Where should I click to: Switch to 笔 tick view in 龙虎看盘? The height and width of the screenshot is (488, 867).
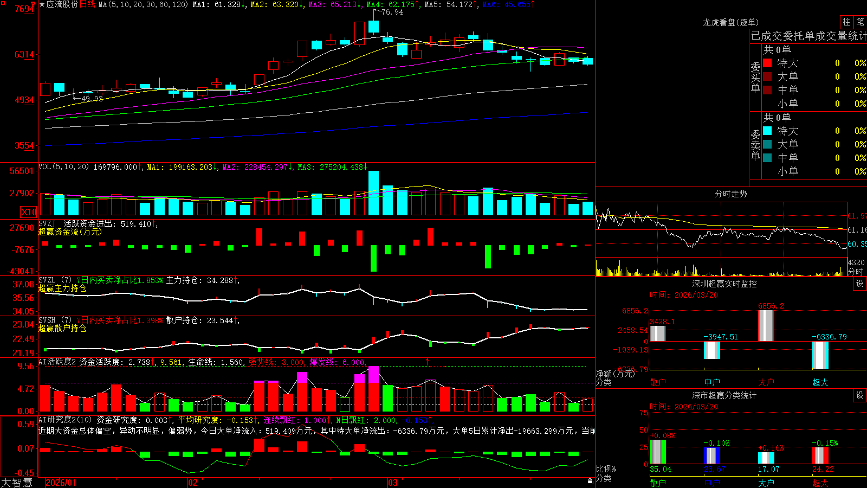[860, 22]
